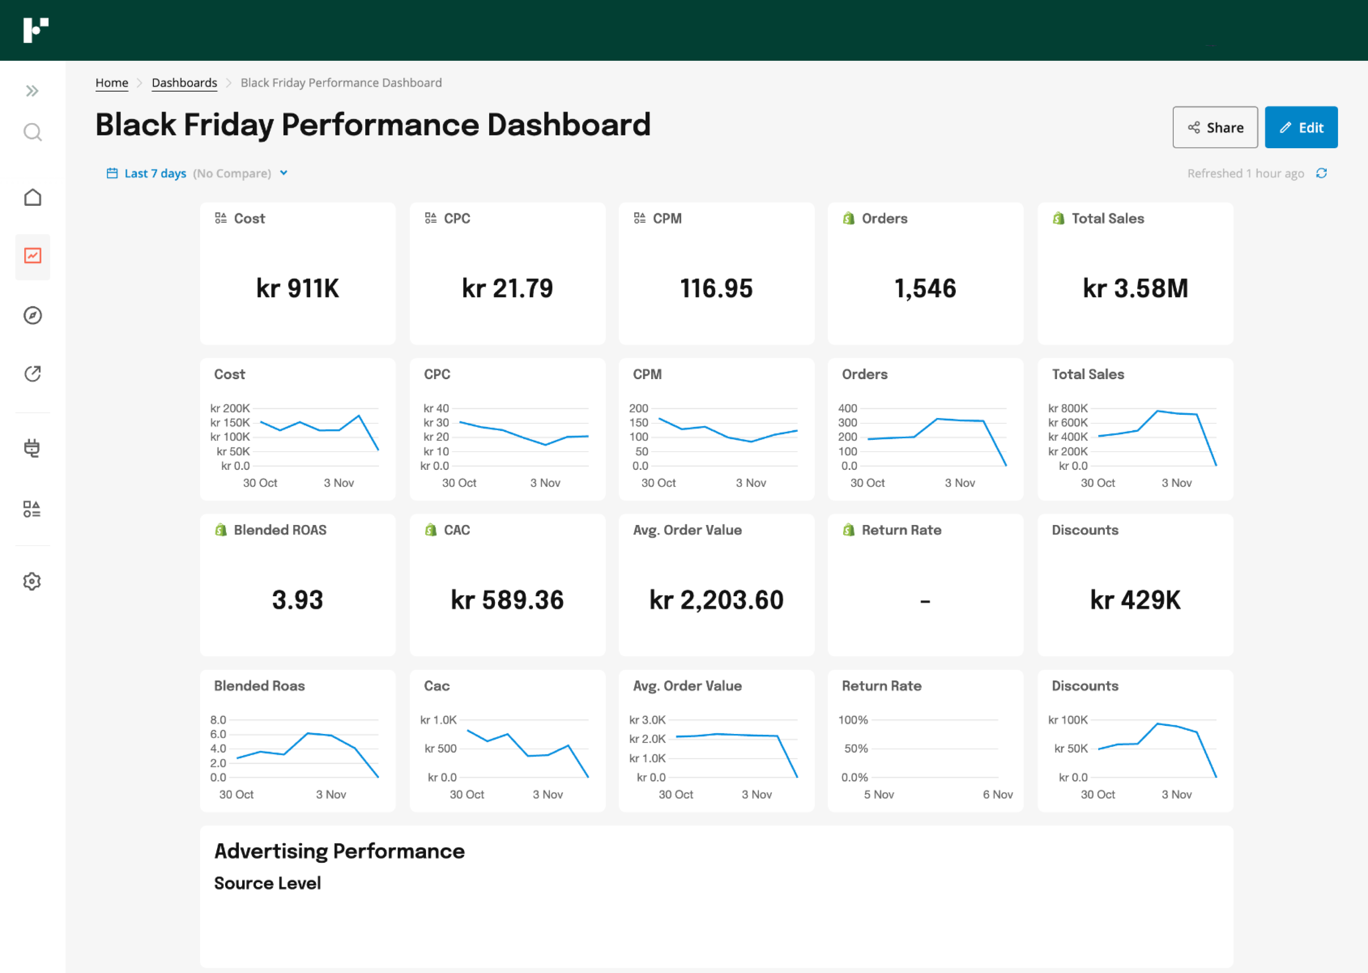1368x973 pixels.
Task: Select the kr 2,203.60 Avg. Order Value
Action: pyautogui.click(x=716, y=600)
